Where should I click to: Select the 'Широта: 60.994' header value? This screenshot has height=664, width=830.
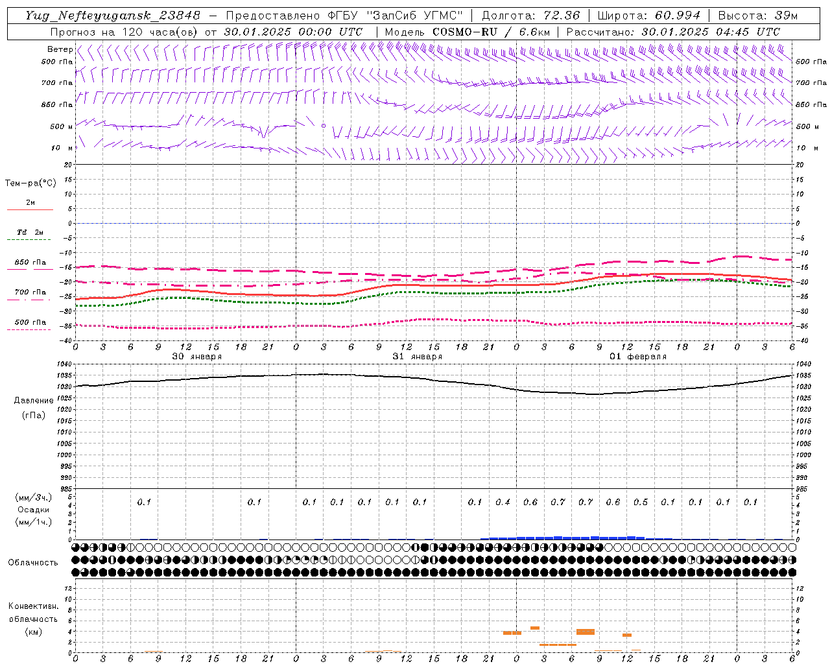(649, 16)
